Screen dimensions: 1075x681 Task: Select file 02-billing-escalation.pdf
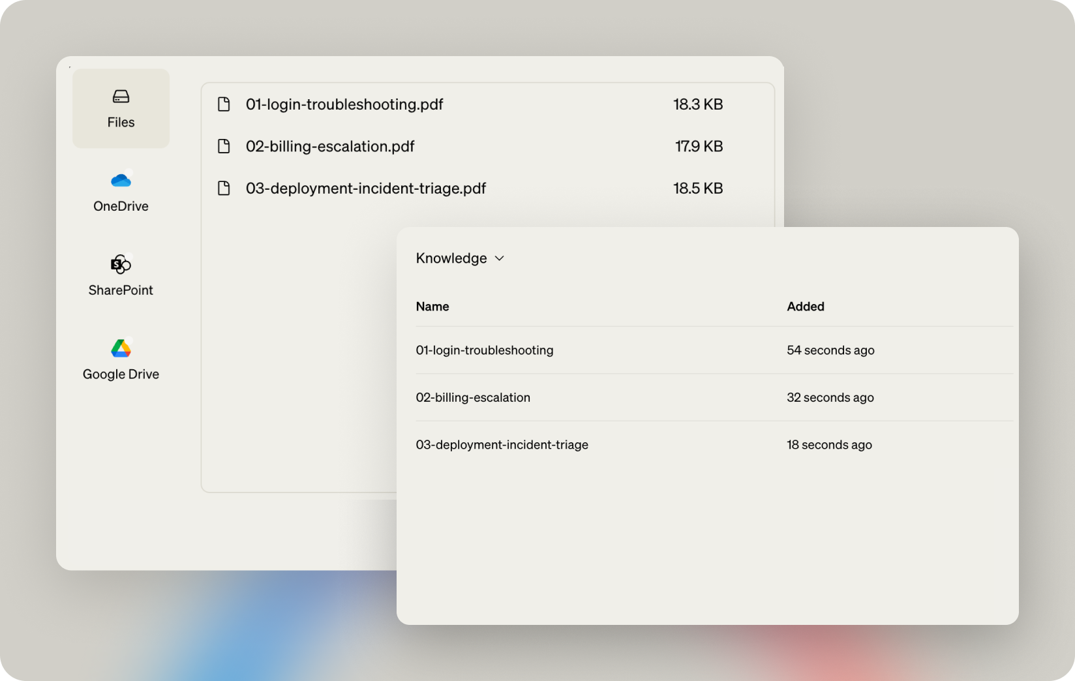(x=330, y=146)
